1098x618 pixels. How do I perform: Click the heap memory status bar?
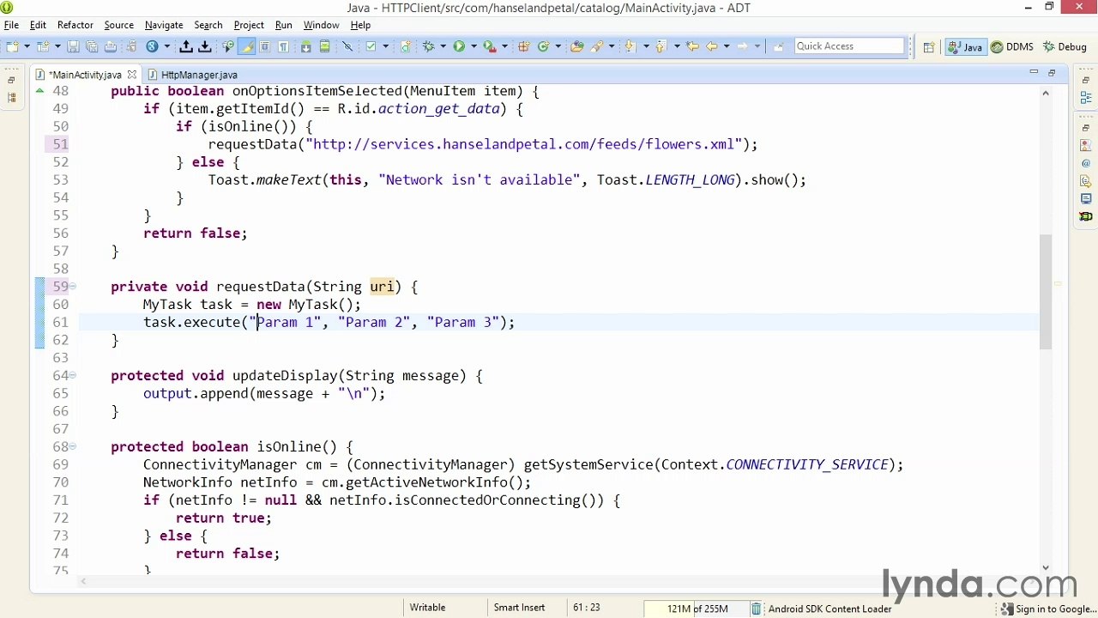(697, 609)
